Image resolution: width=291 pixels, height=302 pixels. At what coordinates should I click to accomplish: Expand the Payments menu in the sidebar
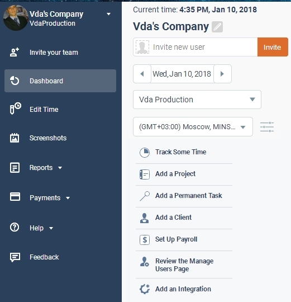[50, 198]
